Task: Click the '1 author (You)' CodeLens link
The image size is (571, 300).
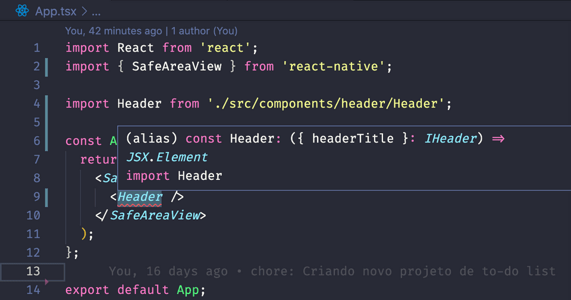Action: tap(204, 31)
